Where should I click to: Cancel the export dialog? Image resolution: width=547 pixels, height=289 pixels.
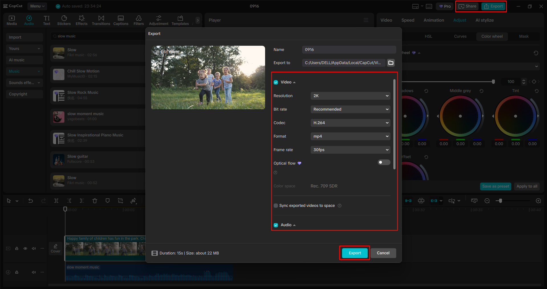tap(383, 253)
